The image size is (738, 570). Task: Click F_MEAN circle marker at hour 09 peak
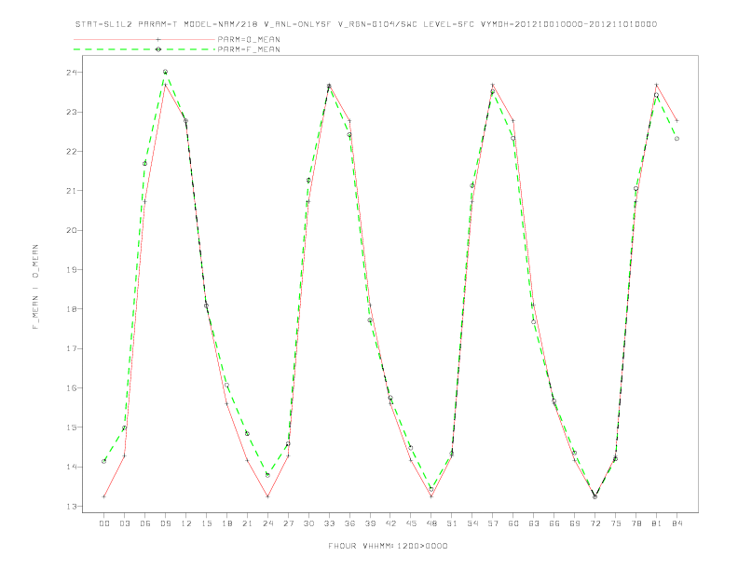point(165,72)
